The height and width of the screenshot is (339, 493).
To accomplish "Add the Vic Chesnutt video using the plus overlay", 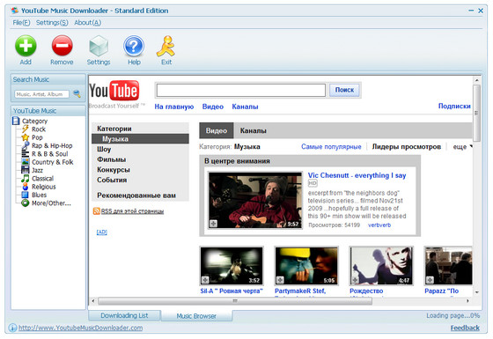I will click(213, 224).
